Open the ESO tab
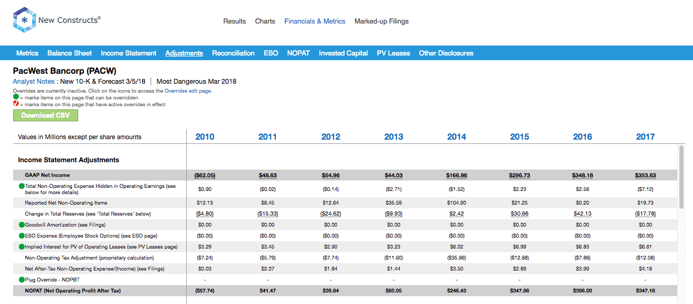The image size is (693, 304). click(x=271, y=53)
